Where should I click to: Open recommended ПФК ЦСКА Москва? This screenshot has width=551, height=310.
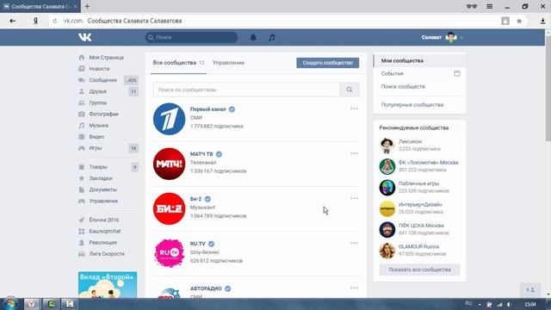tap(421, 226)
